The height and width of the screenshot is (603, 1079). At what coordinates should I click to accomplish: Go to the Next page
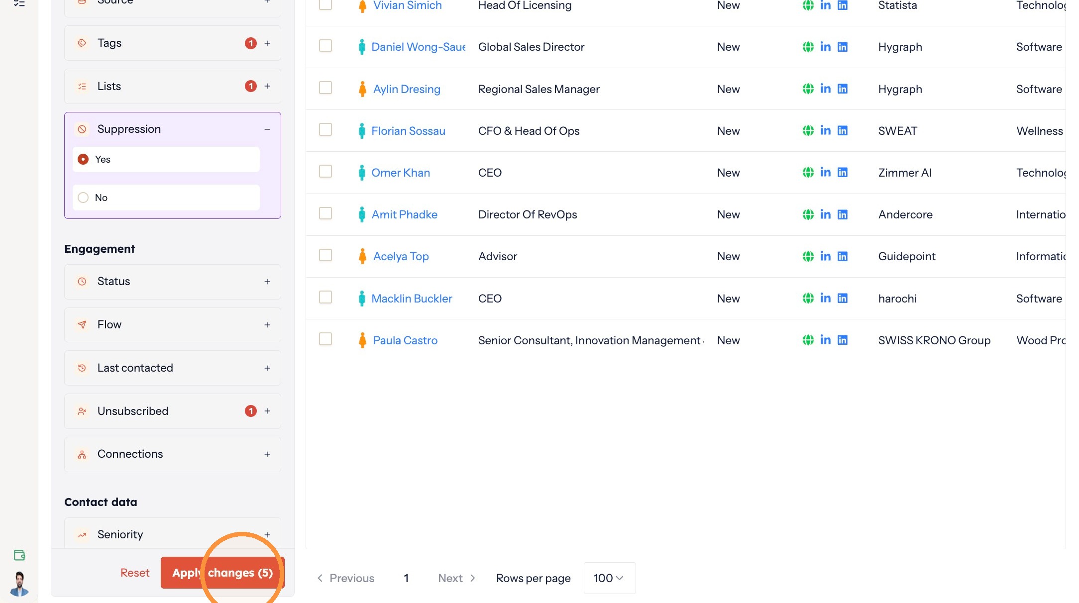coord(457,578)
